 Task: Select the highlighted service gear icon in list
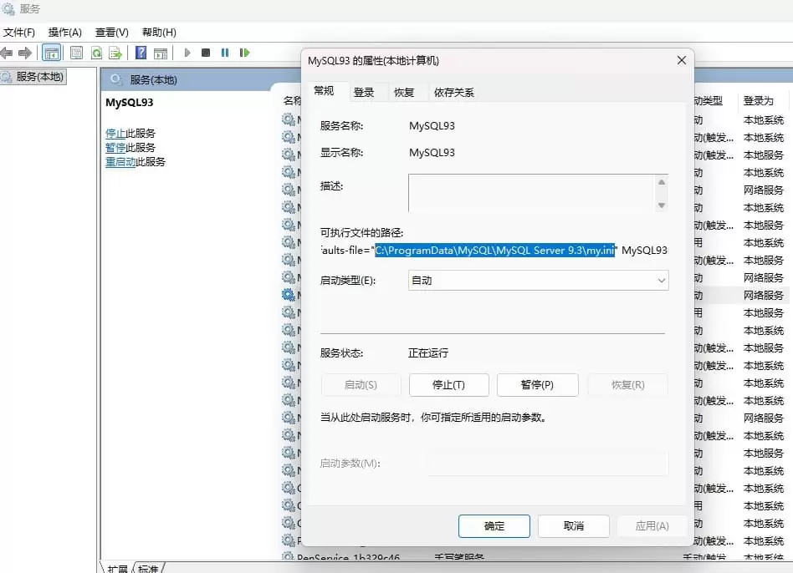[289, 295]
